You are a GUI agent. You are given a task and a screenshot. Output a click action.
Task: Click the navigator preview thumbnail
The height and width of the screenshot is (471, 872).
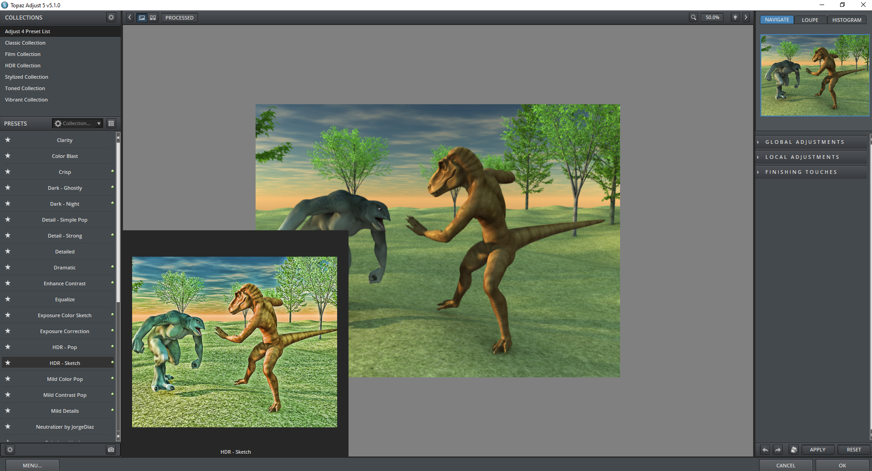click(815, 76)
